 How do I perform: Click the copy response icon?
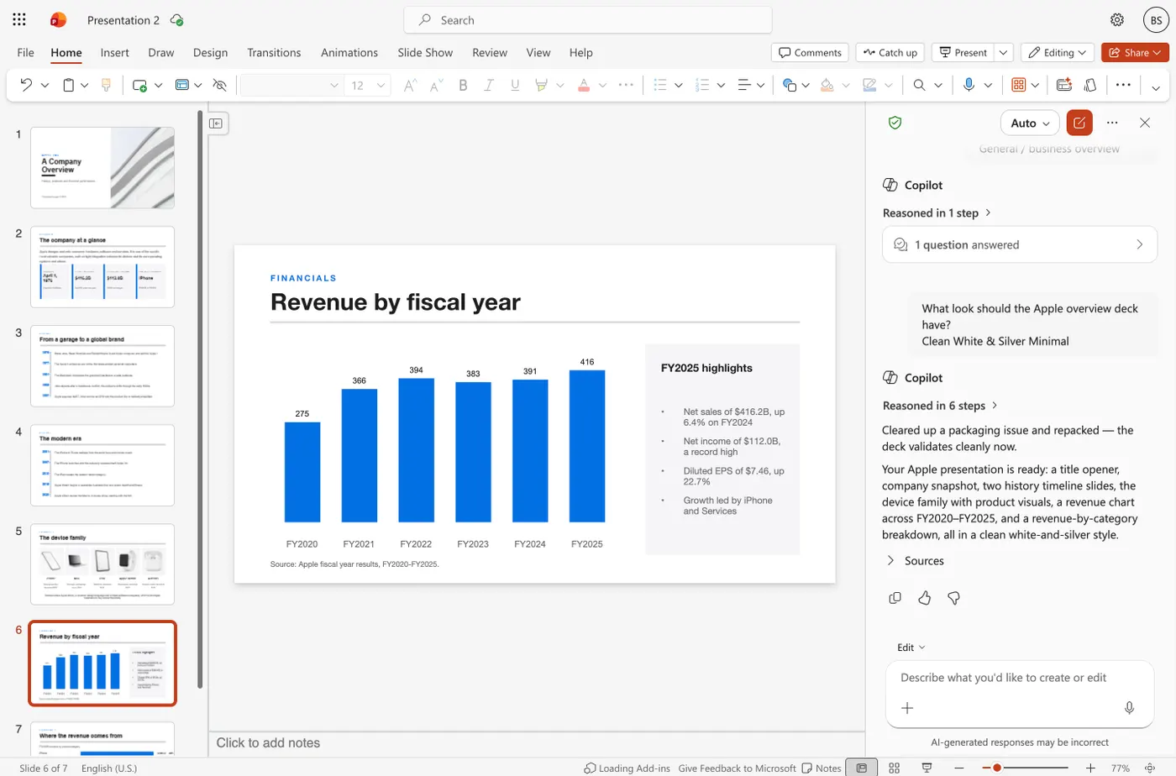(x=895, y=598)
